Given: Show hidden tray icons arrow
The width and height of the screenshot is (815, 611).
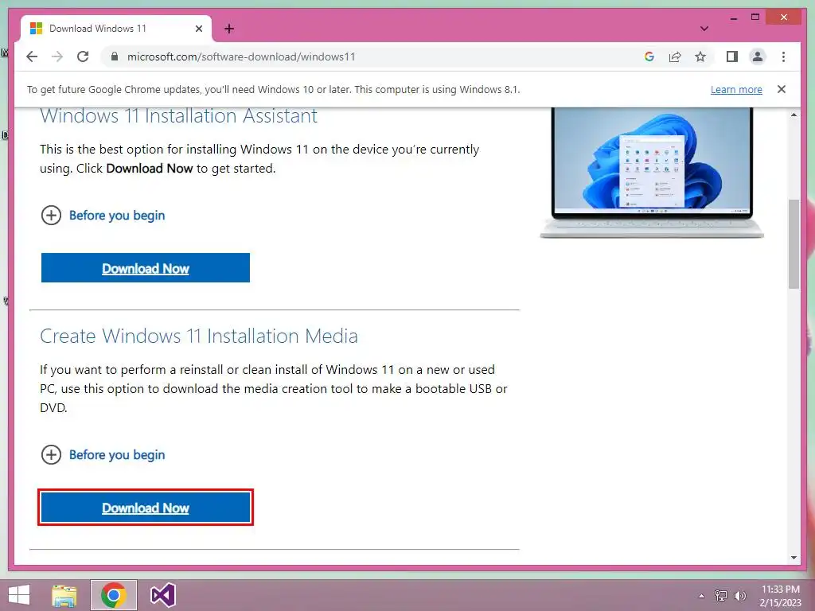Looking at the screenshot, I should pyautogui.click(x=702, y=596).
